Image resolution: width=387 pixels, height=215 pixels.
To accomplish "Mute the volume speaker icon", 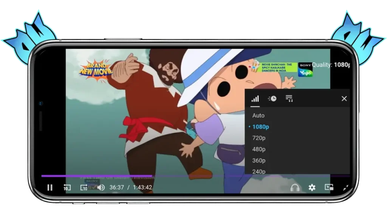I will point(101,187).
